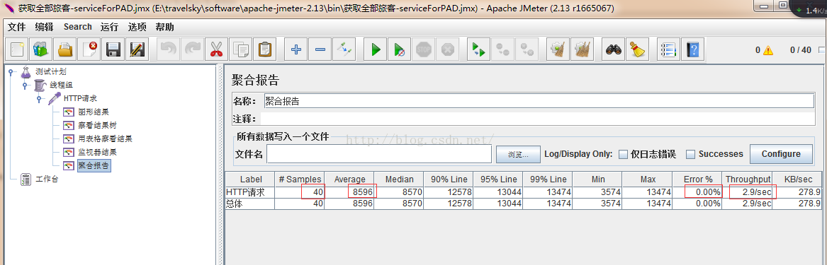Select 测试计划 in the tree

[x=50, y=71]
